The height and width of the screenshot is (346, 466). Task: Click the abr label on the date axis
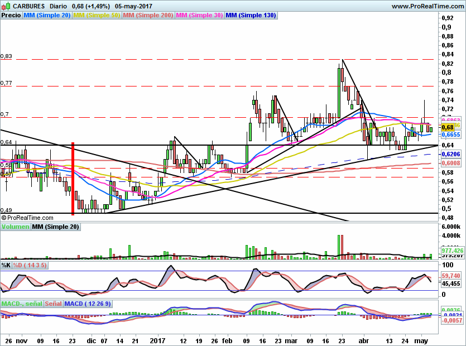pyautogui.click(x=363, y=340)
